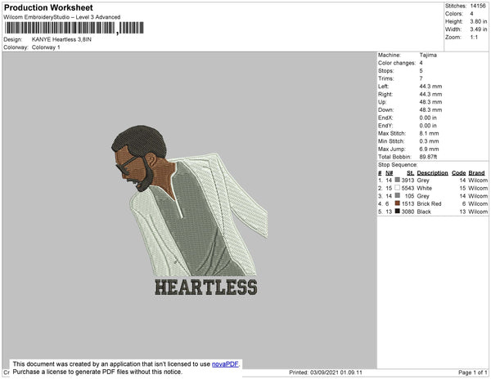Click the Height value '3.80 in'
The image size is (491, 379).
click(x=479, y=21)
